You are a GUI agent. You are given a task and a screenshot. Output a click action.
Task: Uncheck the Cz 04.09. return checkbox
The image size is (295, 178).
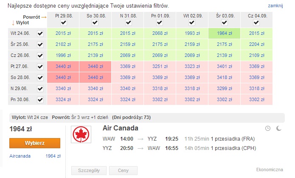(256, 23)
